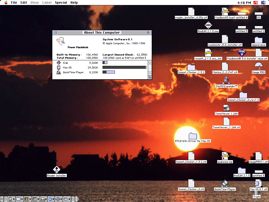This screenshot has width=269, height=202.
Task: Click the 4:18 PM menu bar clock
Action: pos(244,3)
